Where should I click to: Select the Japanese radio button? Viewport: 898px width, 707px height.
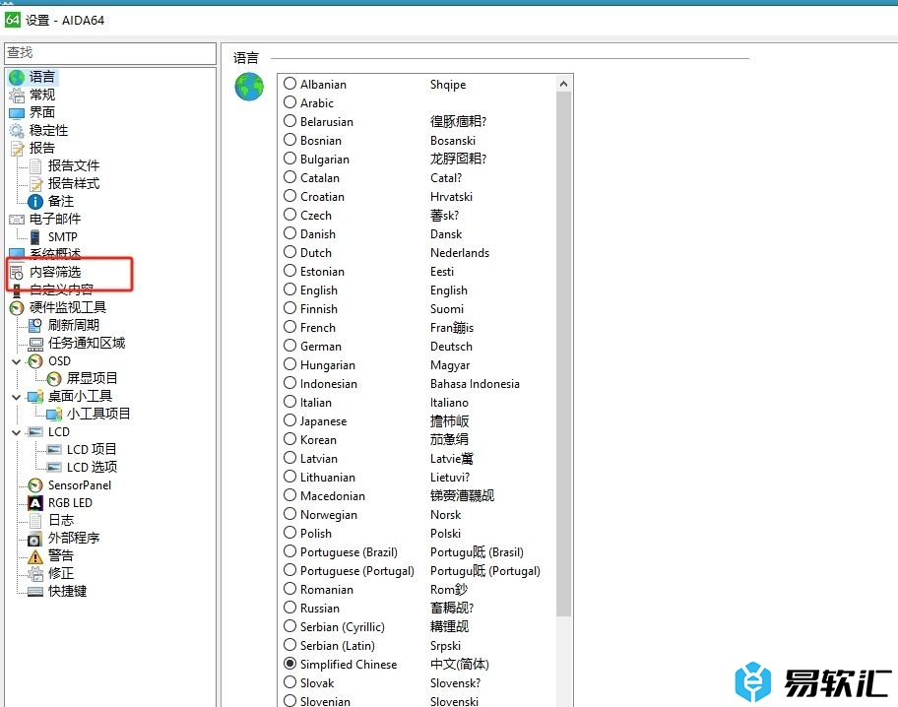[290, 420]
